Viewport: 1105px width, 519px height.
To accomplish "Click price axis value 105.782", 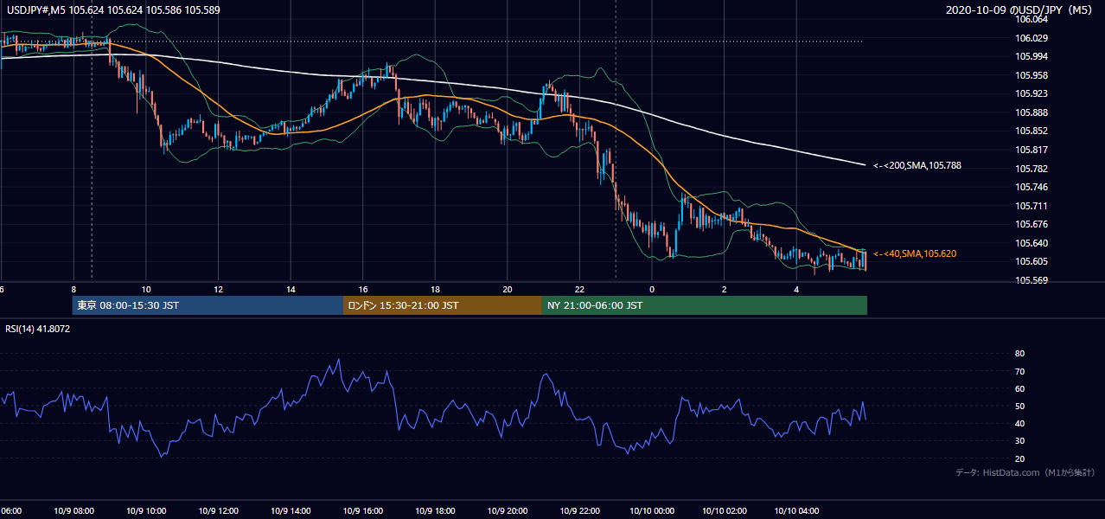I will coord(1032,169).
